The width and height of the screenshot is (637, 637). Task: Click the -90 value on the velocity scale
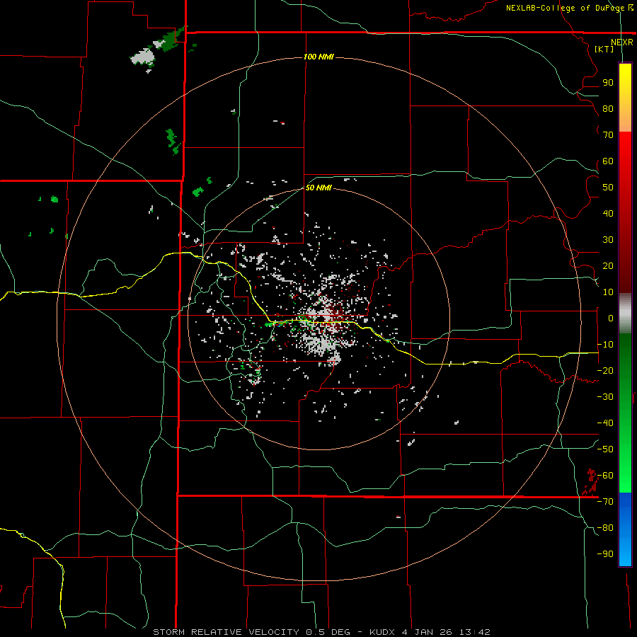605,554
